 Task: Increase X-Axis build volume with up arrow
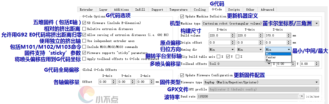pos(232,34)
